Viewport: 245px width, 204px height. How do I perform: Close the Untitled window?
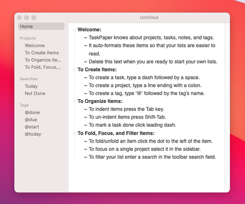19,18
